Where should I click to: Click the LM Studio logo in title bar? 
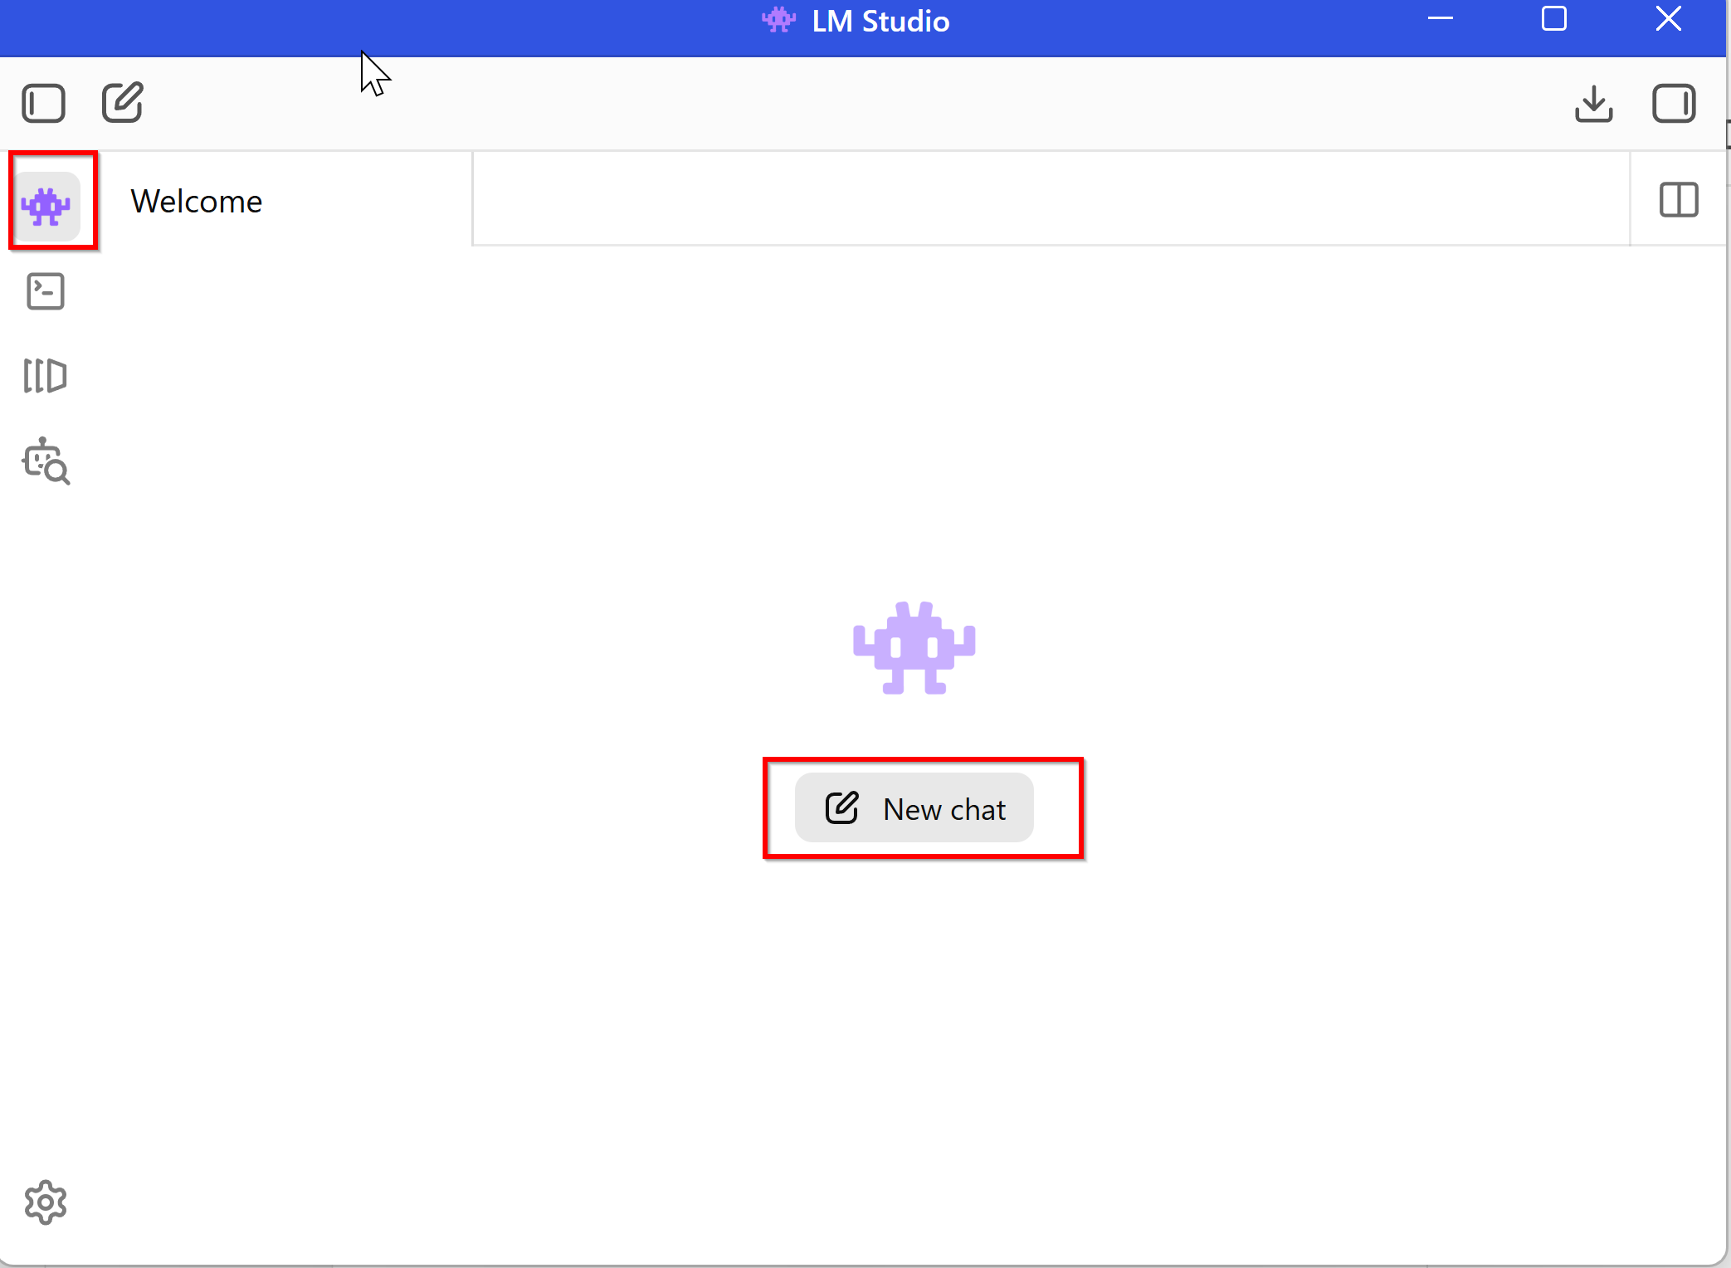pos(778,20)
